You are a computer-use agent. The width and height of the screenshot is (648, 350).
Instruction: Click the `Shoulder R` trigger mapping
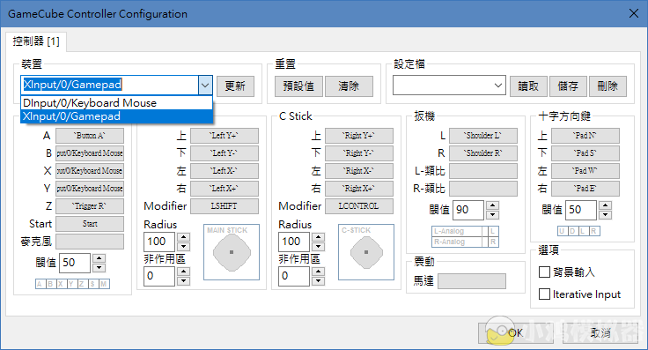tap(483, 153)
